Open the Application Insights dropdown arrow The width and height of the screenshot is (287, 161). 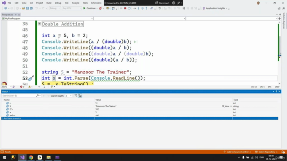(226, 8)
